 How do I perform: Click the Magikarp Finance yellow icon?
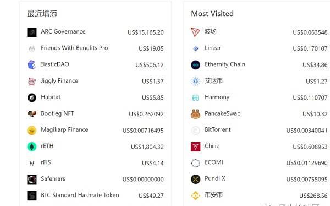coord(32,131)
